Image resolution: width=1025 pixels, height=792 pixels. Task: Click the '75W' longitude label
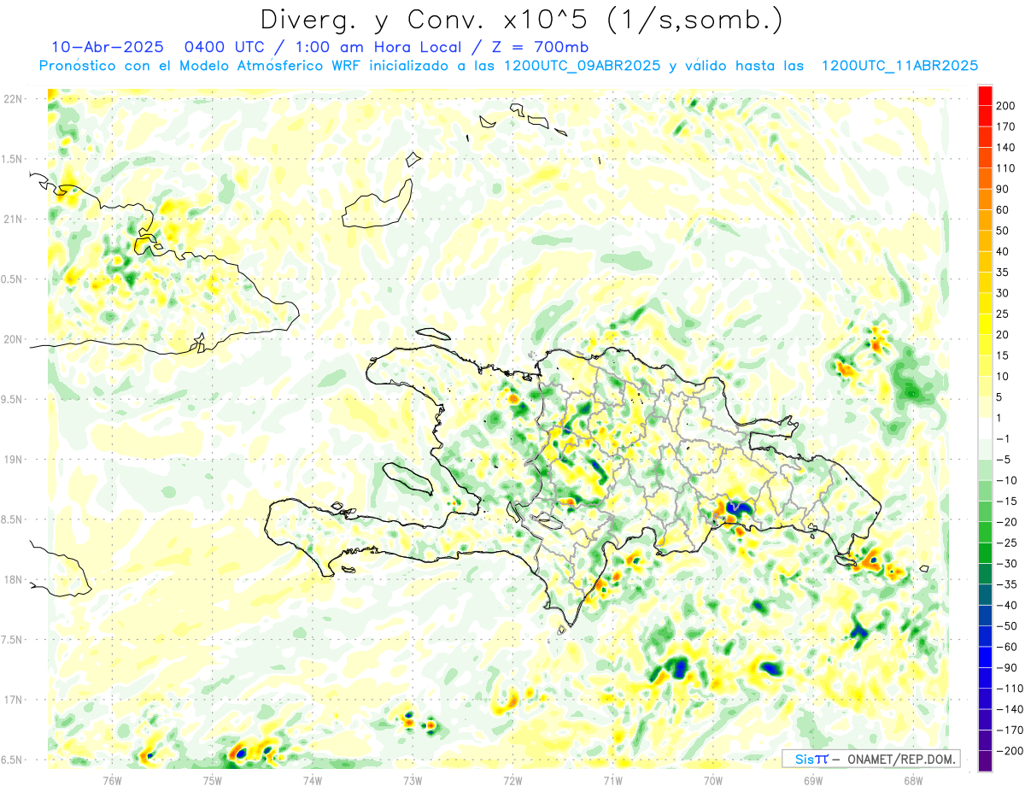(x=213, y=780)
